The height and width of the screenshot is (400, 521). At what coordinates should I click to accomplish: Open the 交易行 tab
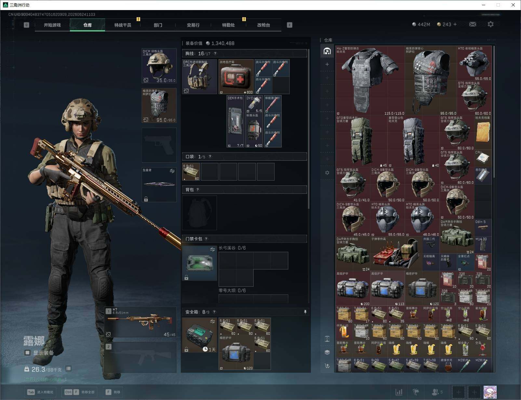click(193, 25)
